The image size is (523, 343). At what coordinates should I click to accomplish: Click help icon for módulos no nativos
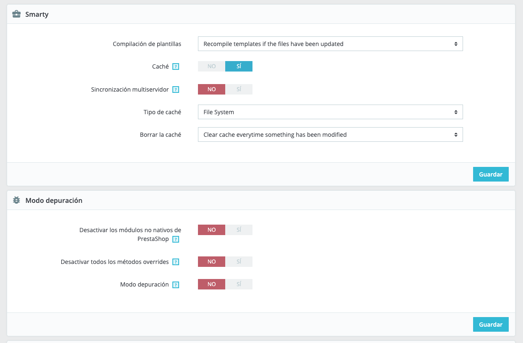tap(176, 239)
